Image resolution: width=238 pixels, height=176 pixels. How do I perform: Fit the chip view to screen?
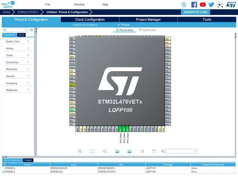(92, 151)
